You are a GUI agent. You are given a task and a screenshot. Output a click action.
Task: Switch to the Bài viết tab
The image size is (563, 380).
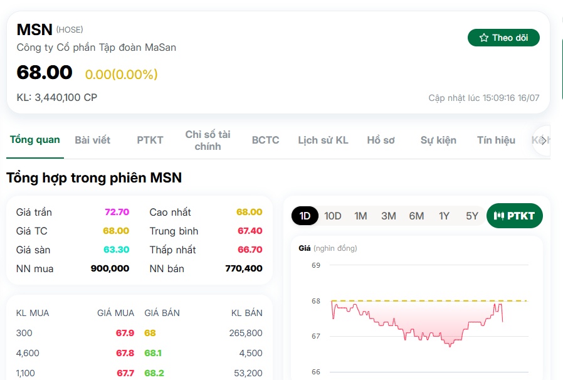pos(92,140)
